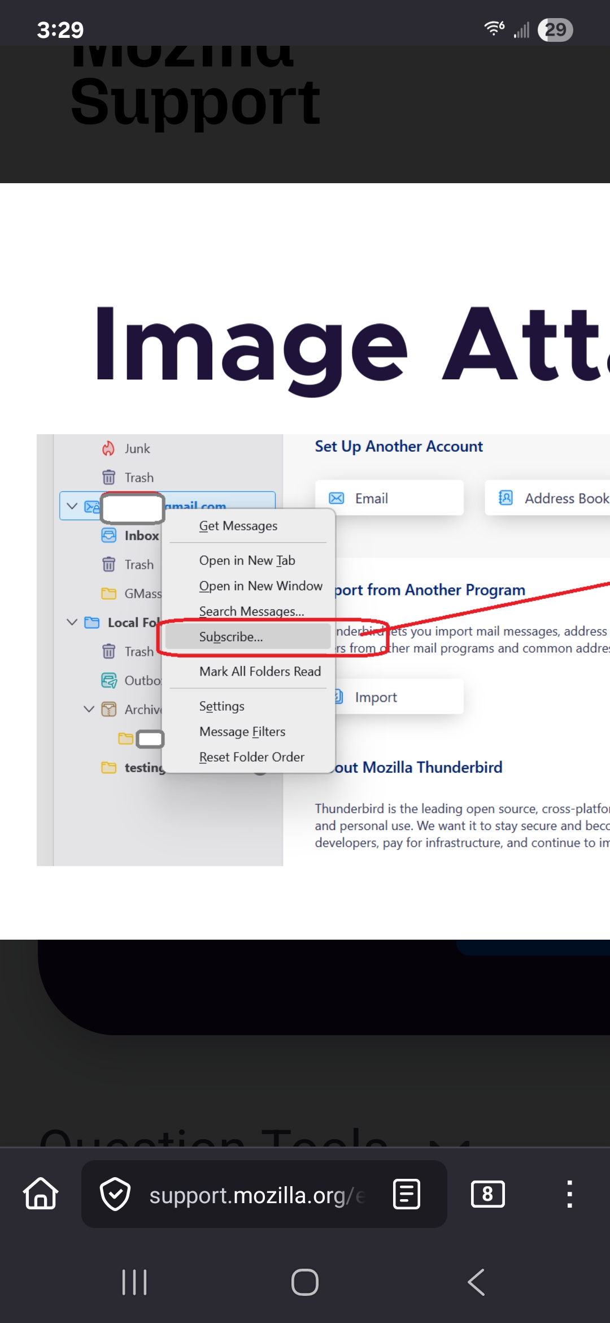Tap Android back navigation button
Screen dimensions: 610x1323
pyautogui.click(x=476, y=1282)
